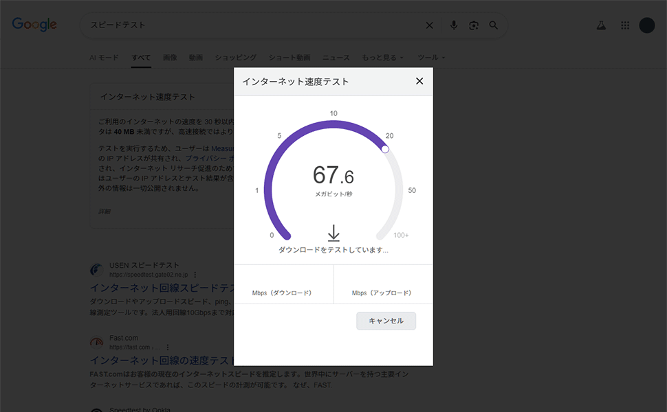Clear the search query with the X icon

click(x=430, y=25)
